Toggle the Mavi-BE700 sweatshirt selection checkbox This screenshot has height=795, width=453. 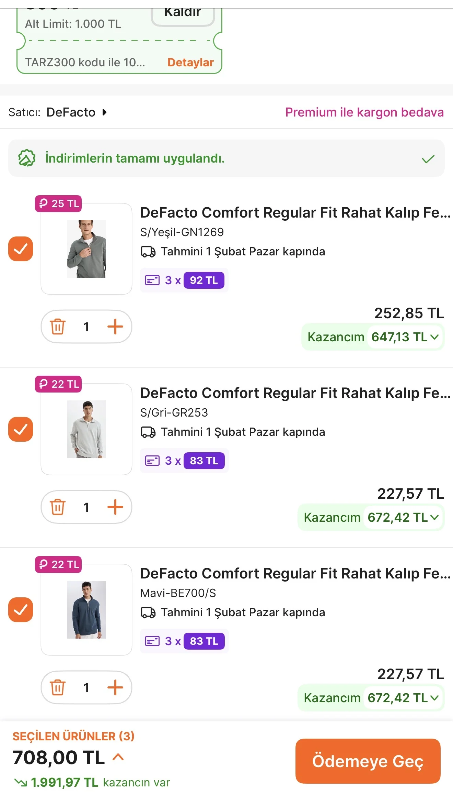point(21,610)
